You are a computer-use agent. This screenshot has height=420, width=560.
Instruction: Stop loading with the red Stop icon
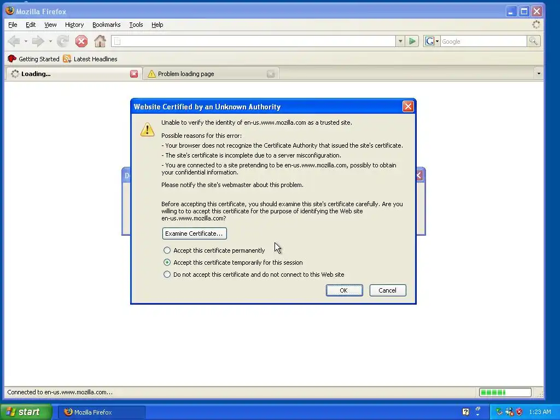[81, 42]
